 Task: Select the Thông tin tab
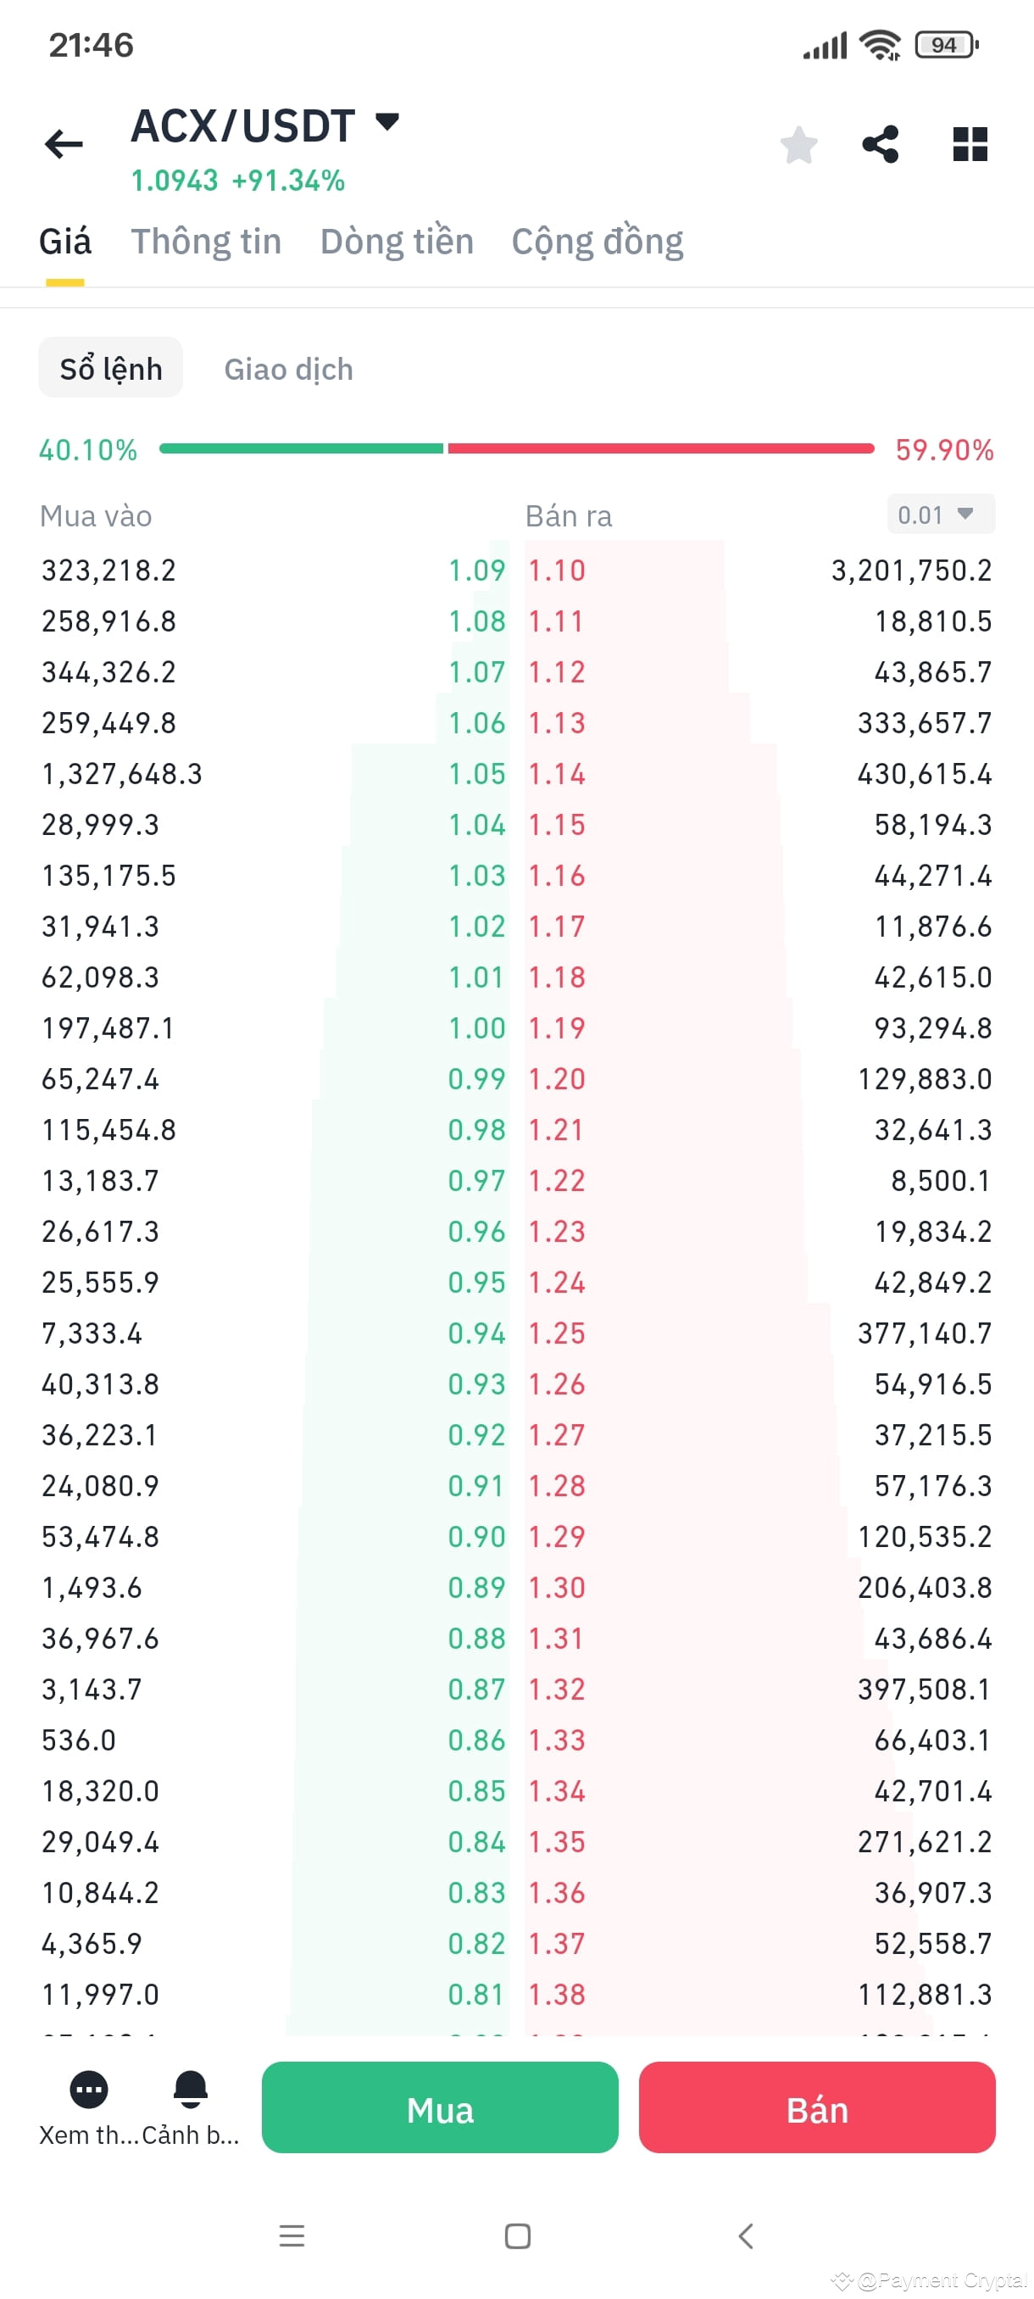tap(206, 241)
